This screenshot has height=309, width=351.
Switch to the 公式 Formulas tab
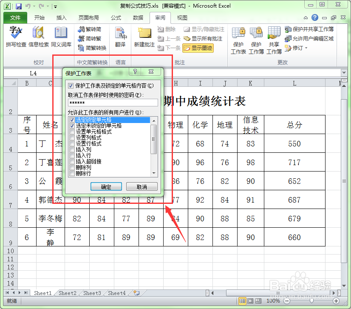click(x=116, y=18)
